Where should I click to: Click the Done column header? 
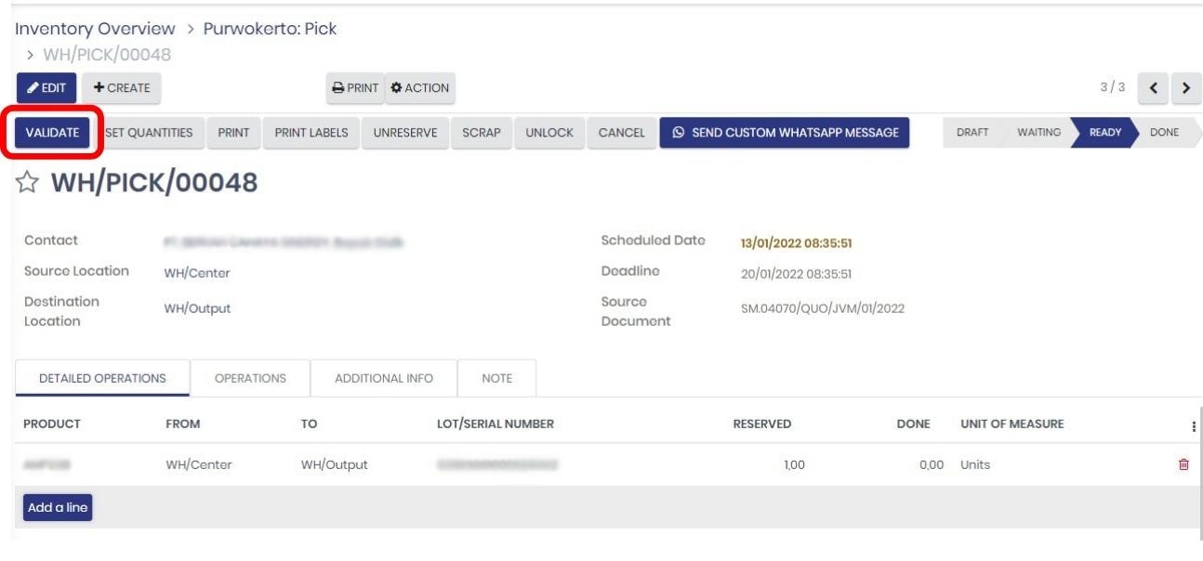[x=913, y=424]
